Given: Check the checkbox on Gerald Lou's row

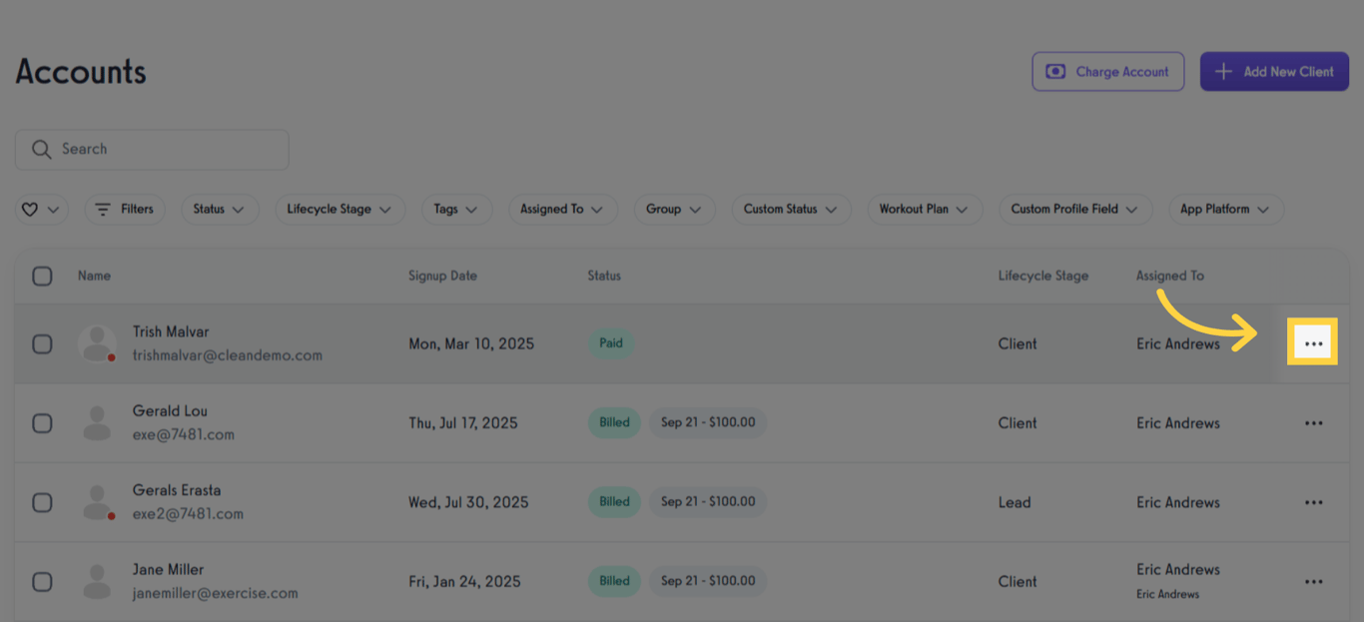Looking at the screenshot, I should [42, 422].
